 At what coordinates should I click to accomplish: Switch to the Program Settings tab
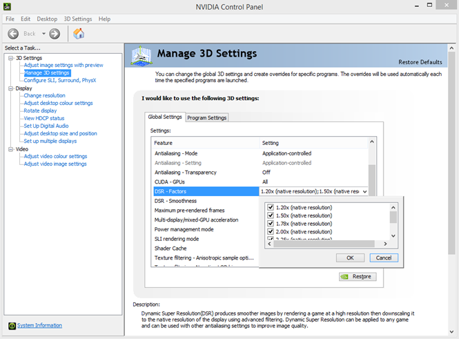point(206,117)
